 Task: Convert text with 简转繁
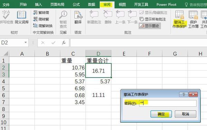click(x=41, y=19)
